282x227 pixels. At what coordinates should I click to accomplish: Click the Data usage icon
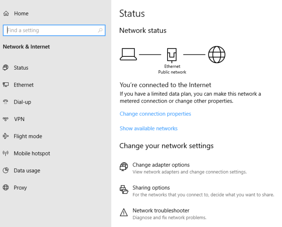[x=6, y=171]
